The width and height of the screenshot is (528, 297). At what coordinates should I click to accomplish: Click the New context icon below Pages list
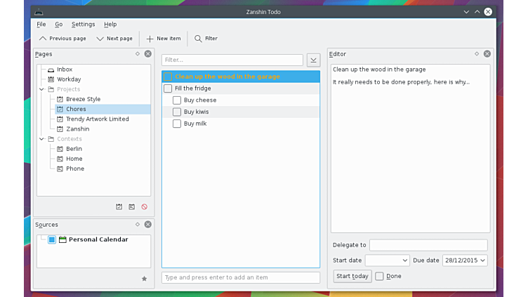(x=131, y=207)
